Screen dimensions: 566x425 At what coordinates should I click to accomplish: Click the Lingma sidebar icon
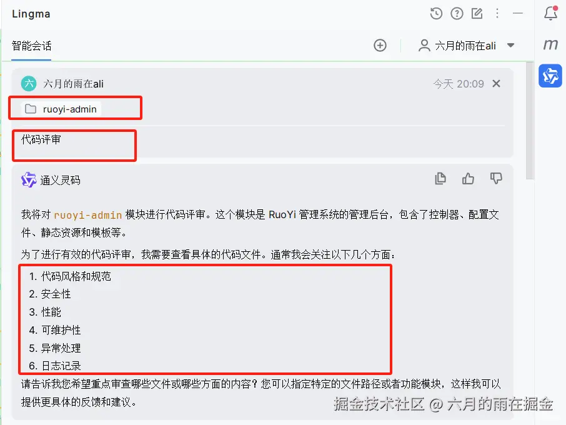click(550, 76)
